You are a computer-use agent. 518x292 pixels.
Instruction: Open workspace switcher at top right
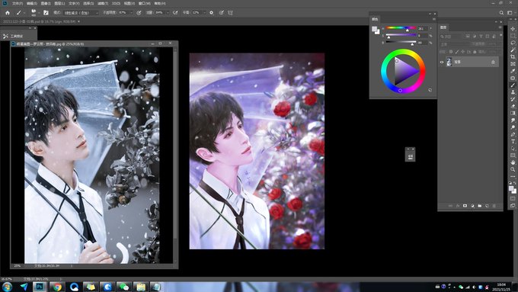(510, 12)
